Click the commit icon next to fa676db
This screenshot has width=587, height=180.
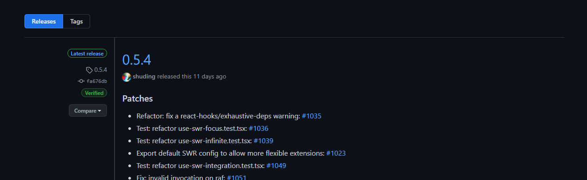click(81, 81)
